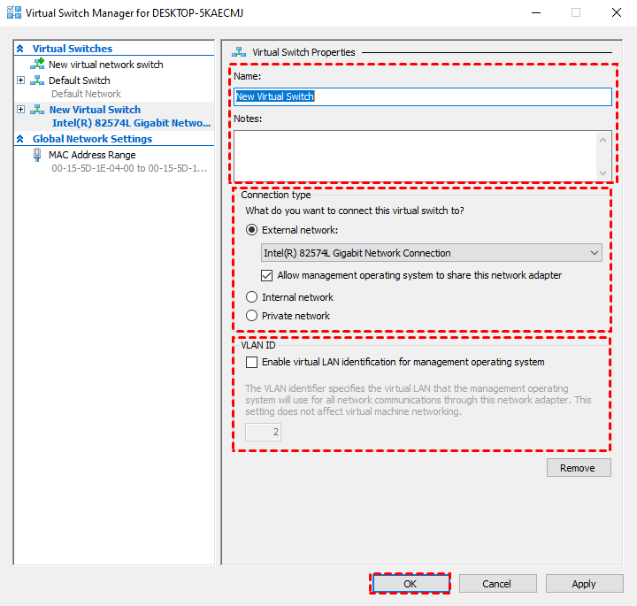Click MAC range 00-15-5D-1E-04-00 text
Viewport: 637px width, 606px height.
pyautogui.click(x=129, y=168)
